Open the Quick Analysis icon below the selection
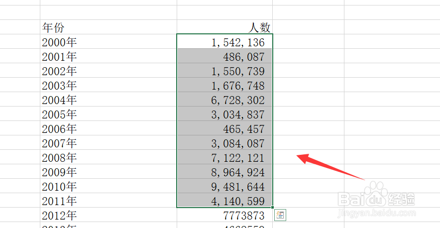Viewport: 440px width, 228px height. 280,215
